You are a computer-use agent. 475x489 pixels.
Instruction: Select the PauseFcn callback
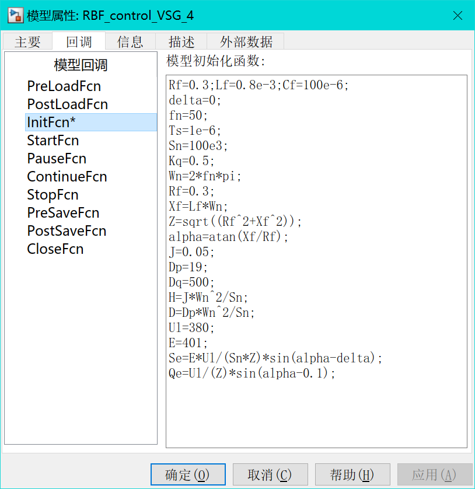pos(56,158)
